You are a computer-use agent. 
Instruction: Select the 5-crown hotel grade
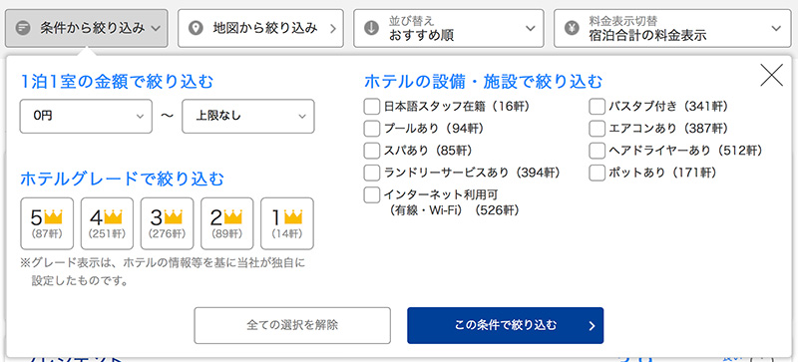[47, 223]
